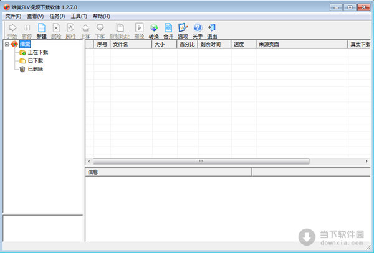Sort by the 剩余时间 column header
Screen dimensions: 374x253
tap(214, 44)
